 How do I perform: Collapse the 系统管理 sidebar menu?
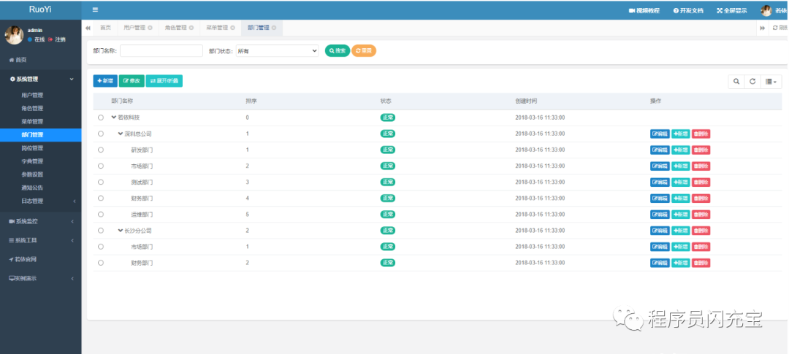(x=41, y=79)
